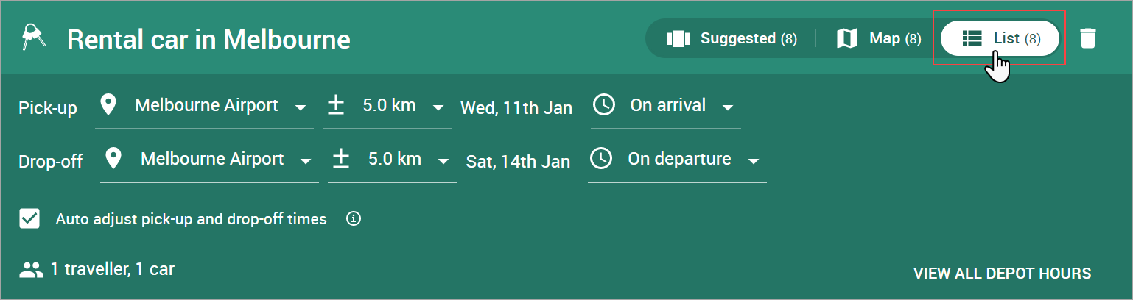Delete the rental car using the trash icon
1133x300 pixels.
1087,38
